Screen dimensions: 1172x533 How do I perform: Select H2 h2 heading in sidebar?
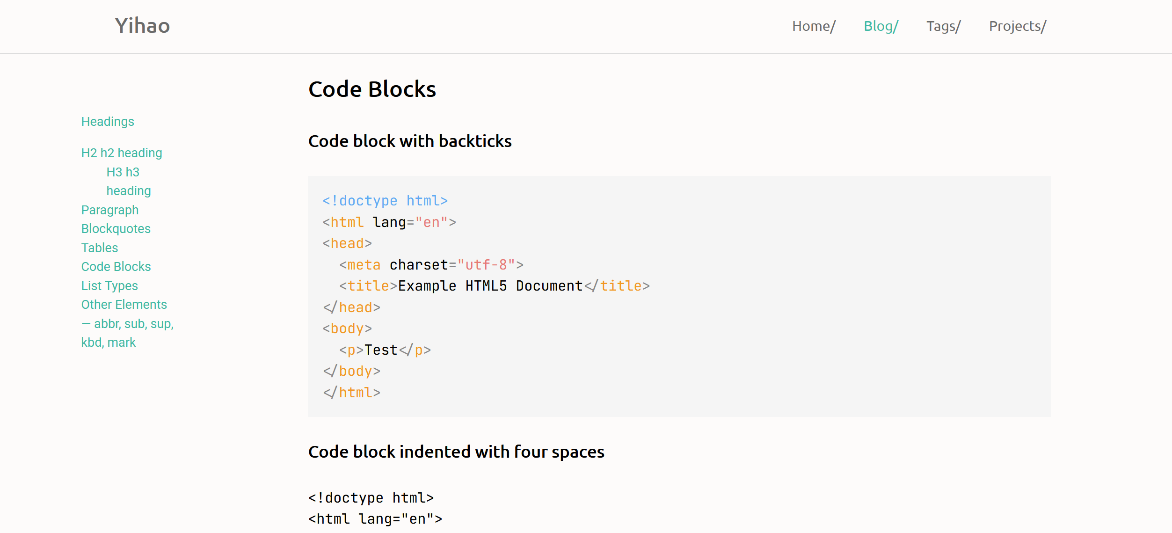tap(122, 153)
